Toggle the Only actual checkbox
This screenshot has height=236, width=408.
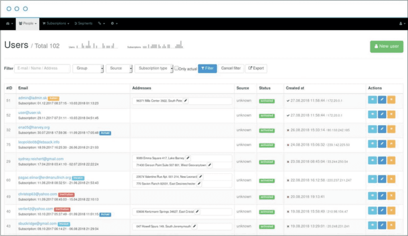tap(177, 68)
